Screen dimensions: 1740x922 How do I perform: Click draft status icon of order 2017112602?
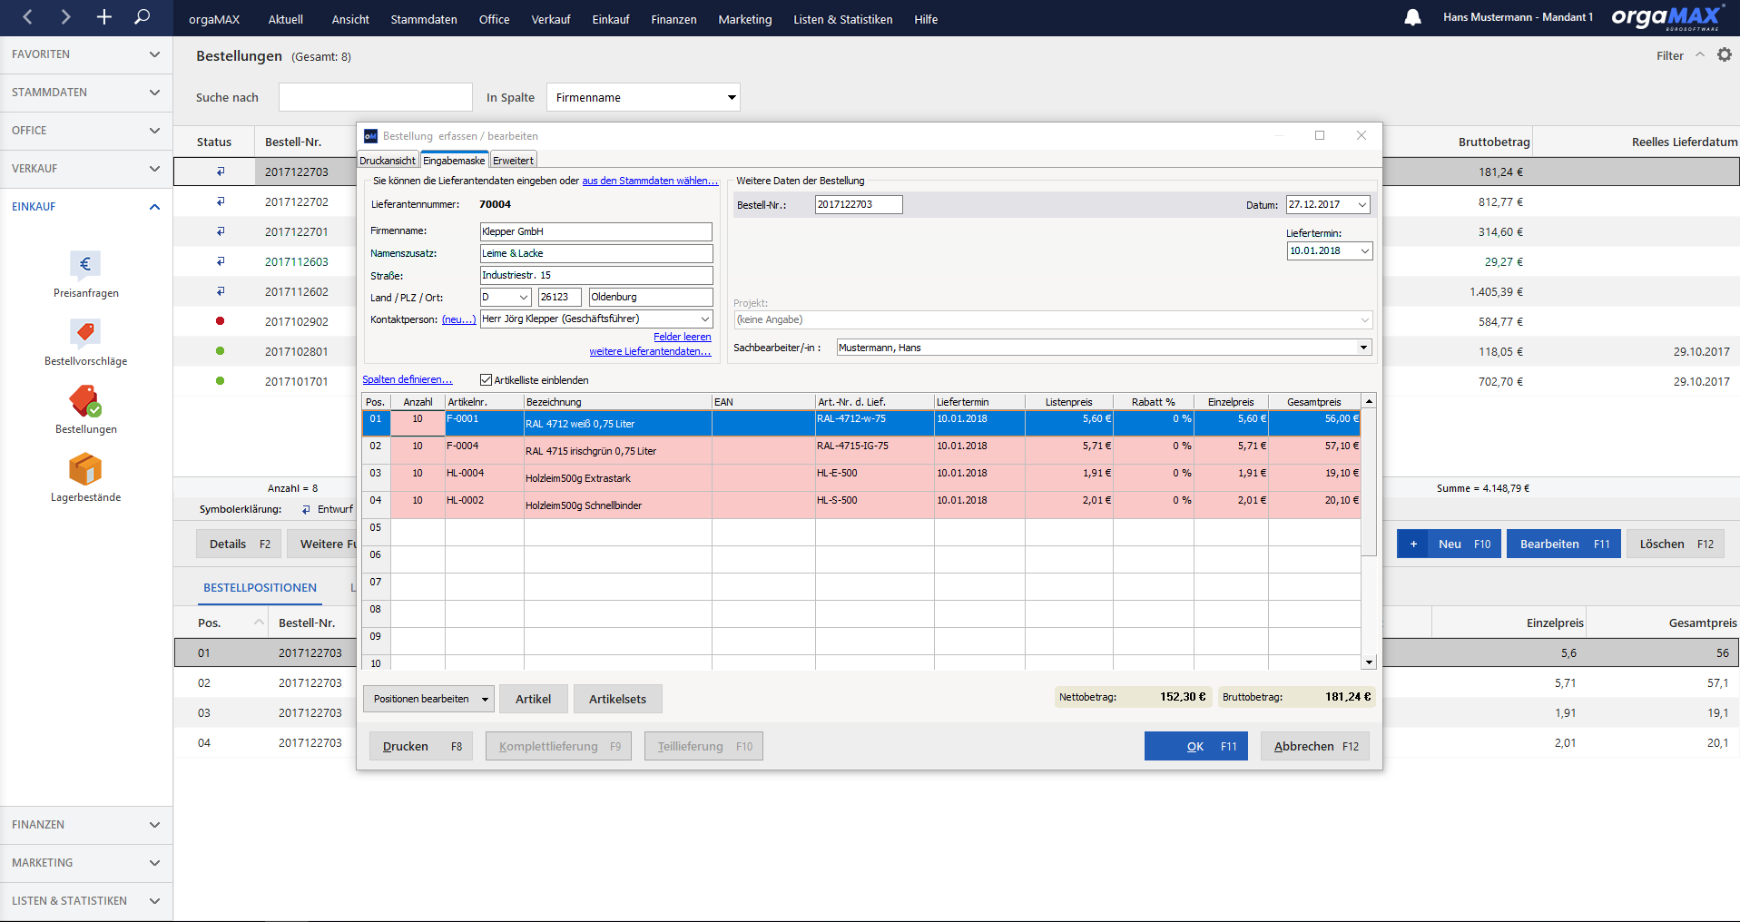[x=221, y=291]
